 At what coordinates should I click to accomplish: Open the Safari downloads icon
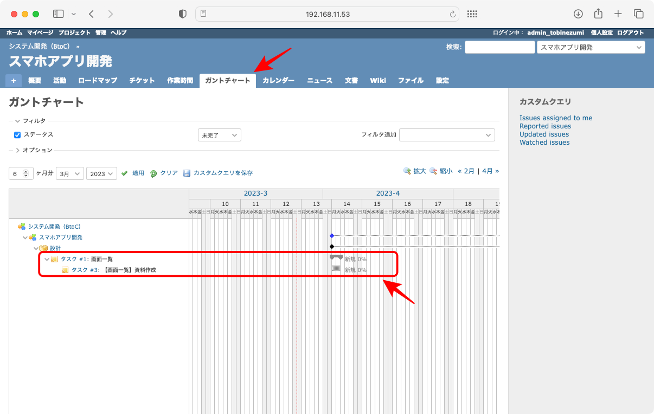[578, 14]
